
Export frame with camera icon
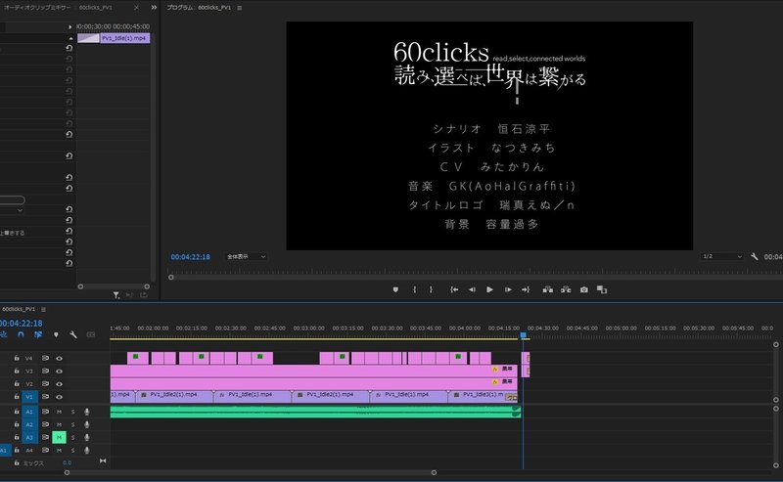tap(583, 289)
